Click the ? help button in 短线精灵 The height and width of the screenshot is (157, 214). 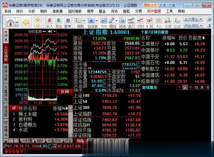click(x=179, y=87)
